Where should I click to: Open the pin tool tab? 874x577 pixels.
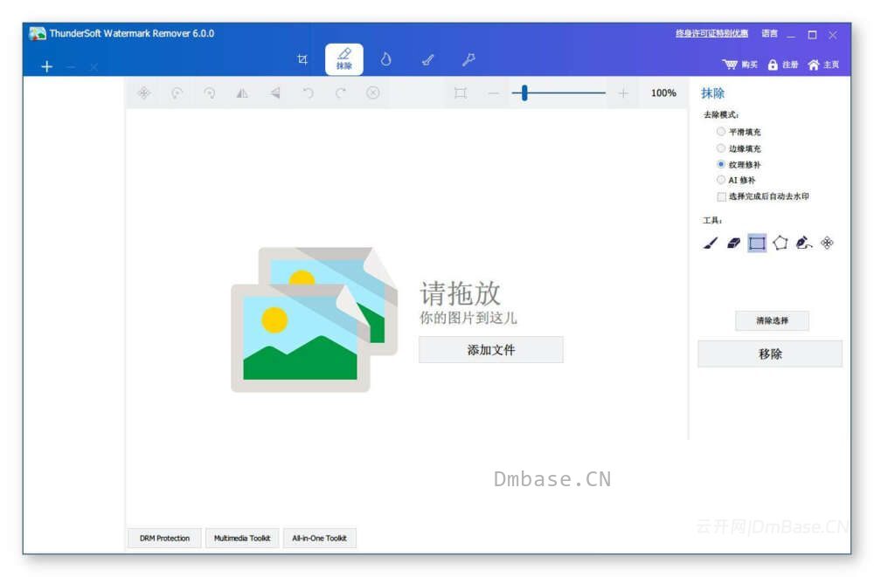click(x=468, y=59)
